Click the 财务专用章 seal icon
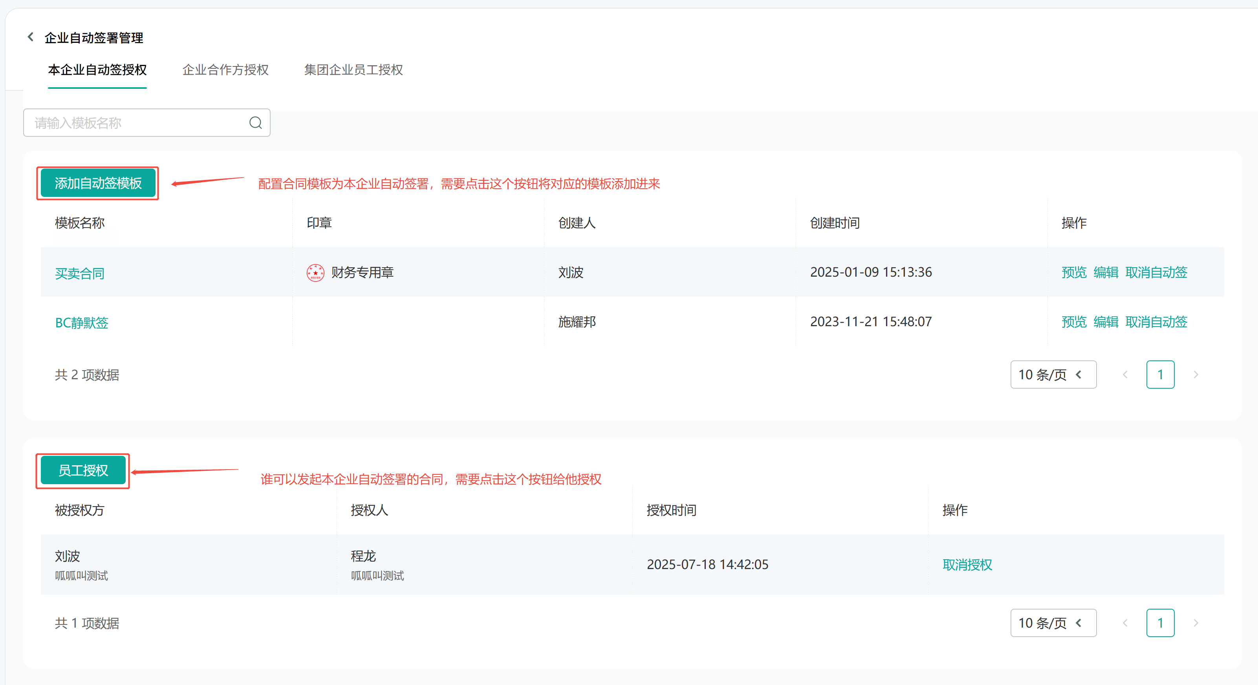 [x=315, y=273]
